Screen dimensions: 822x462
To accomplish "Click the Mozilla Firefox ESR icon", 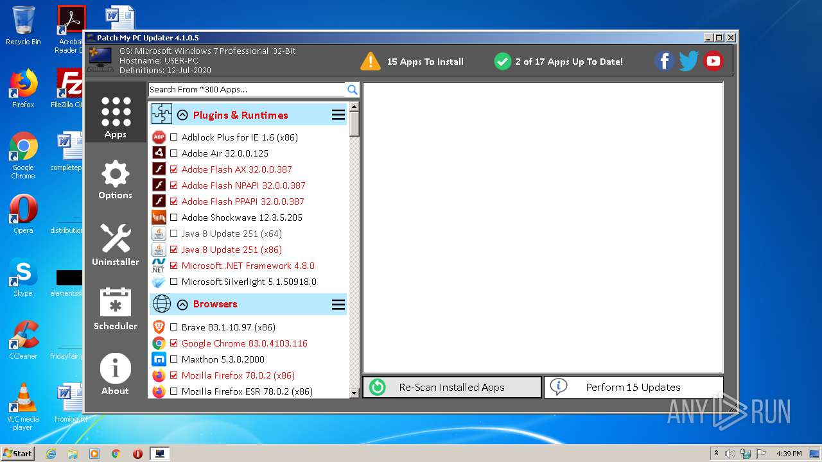I will [x=159, y=391].
